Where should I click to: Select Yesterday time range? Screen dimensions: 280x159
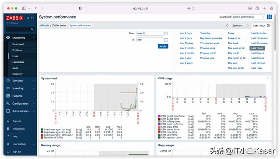point(205,33)
